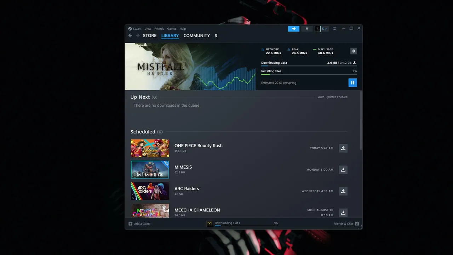Open Friends & Chat

click(x=346, y=223)
